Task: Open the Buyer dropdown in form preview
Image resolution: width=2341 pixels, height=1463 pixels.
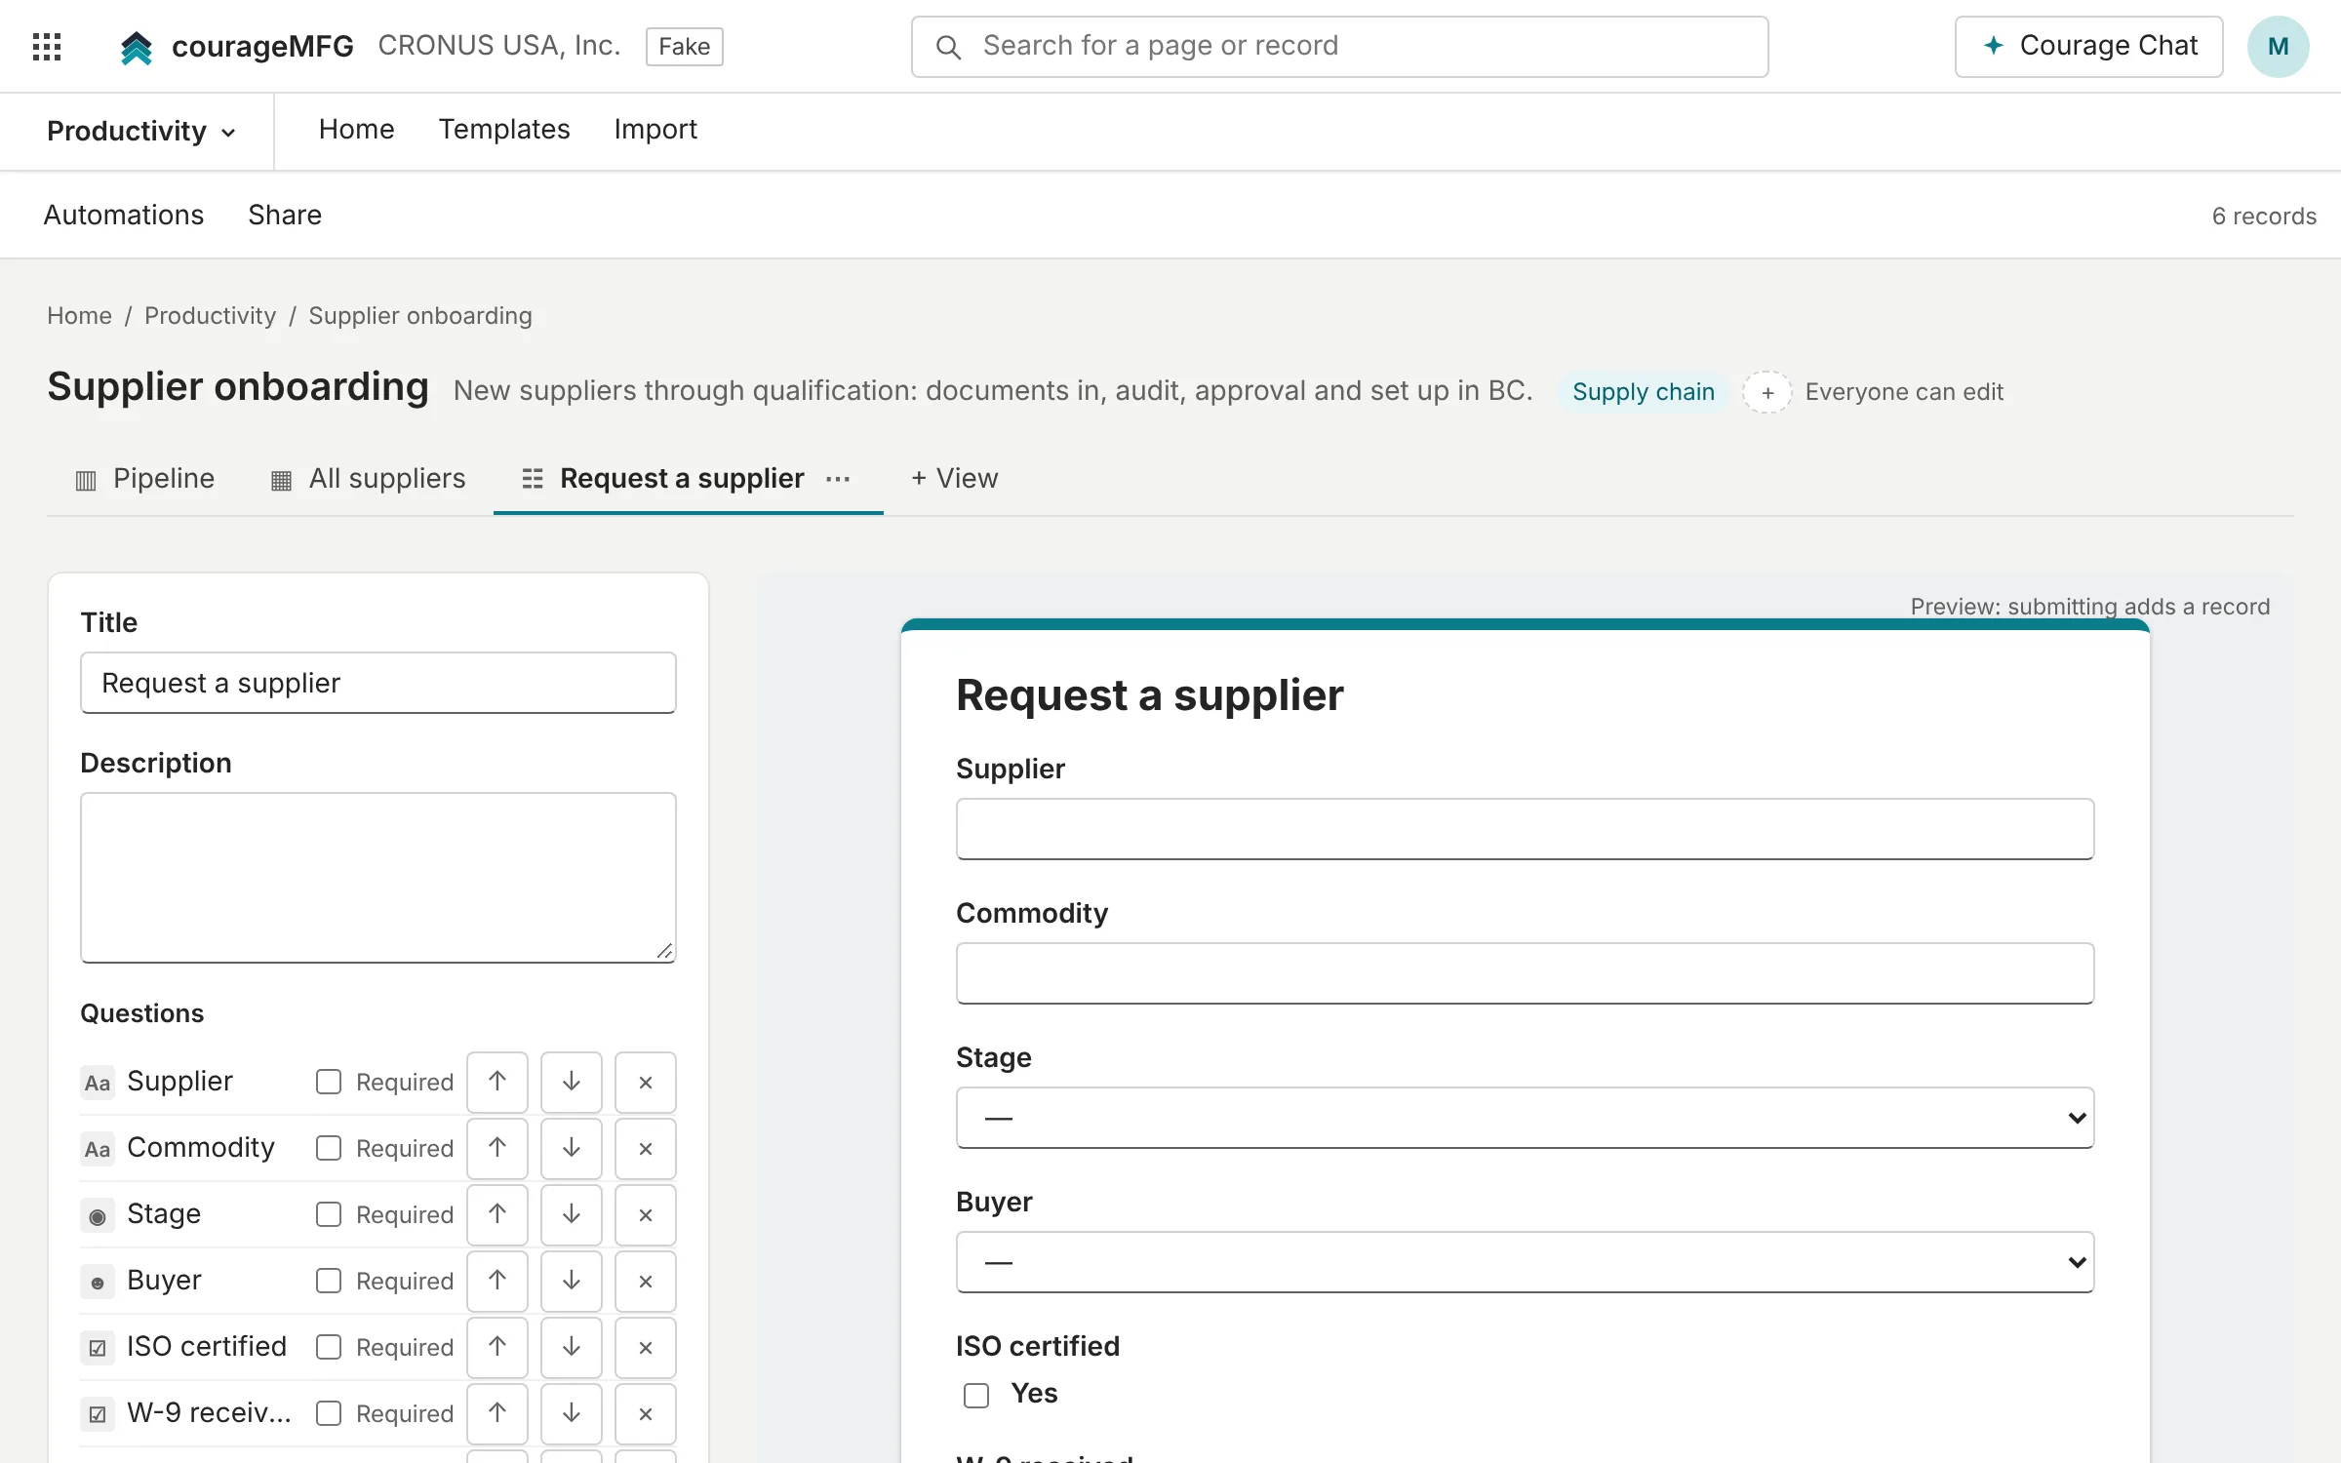Action: click(x=1525, y=1262)
